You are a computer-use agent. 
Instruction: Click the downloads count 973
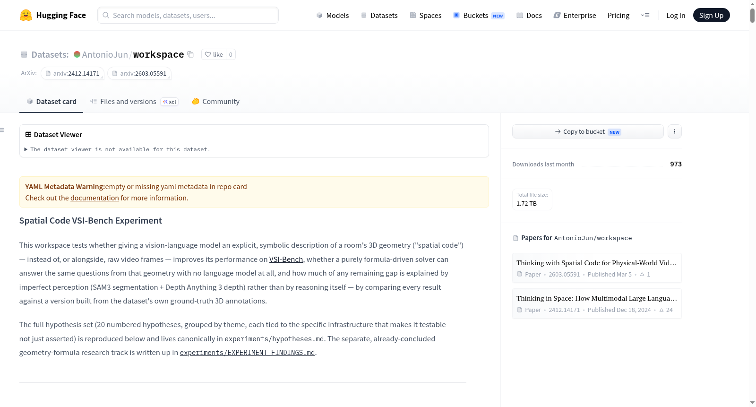click(x=676, y=164)
